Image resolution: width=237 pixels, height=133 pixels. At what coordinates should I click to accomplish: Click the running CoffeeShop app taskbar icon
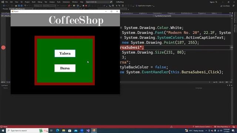pos(94,130)
